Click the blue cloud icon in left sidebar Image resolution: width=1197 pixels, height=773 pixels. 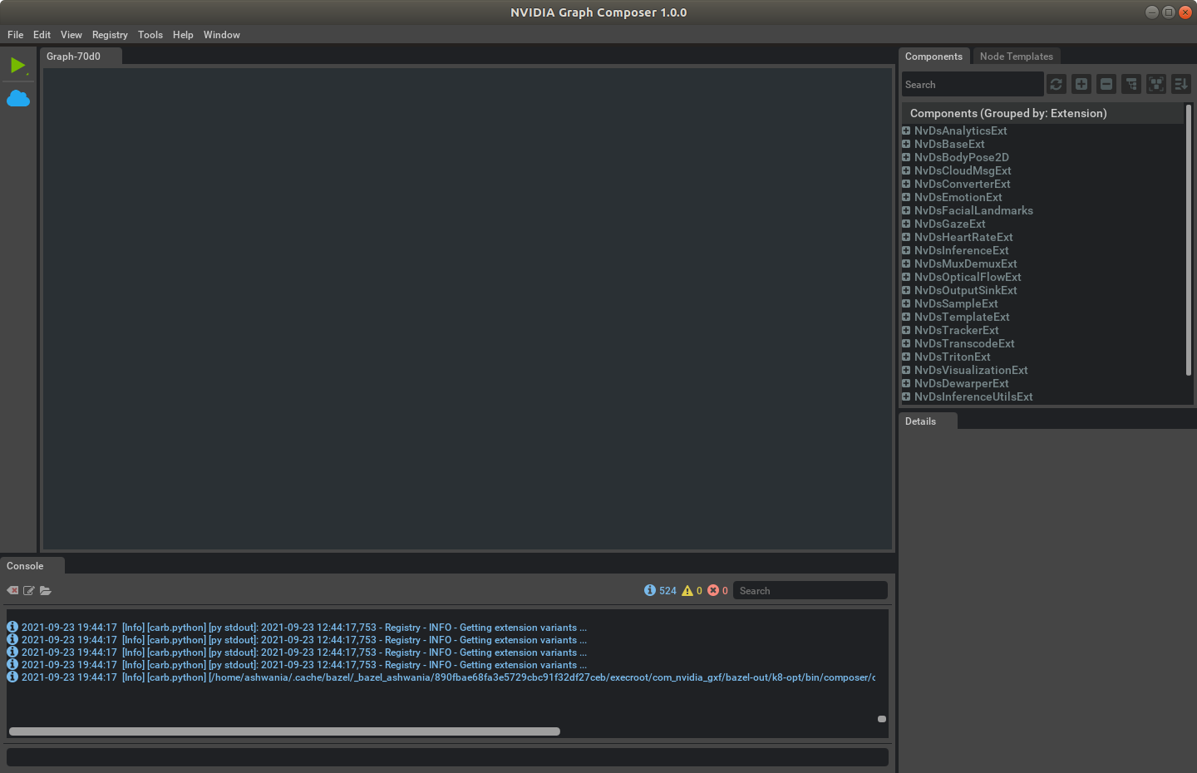[x=18, y=99]
